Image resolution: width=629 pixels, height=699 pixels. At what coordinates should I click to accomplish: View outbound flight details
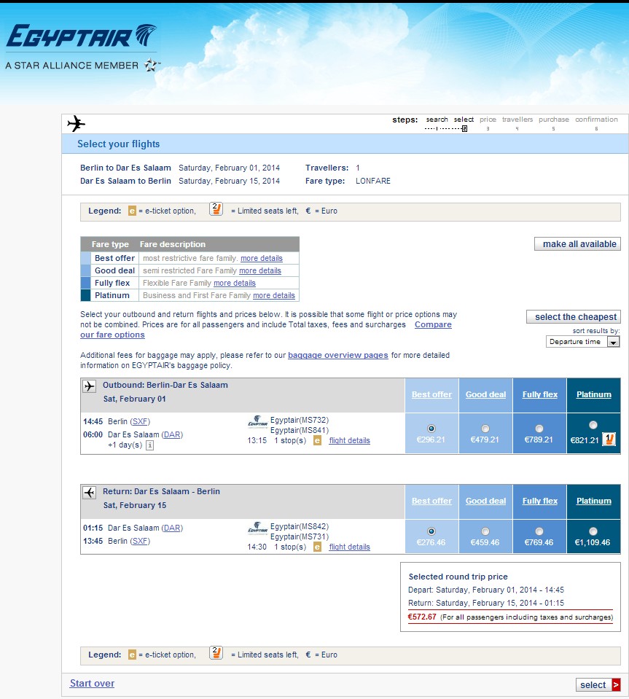350,440
